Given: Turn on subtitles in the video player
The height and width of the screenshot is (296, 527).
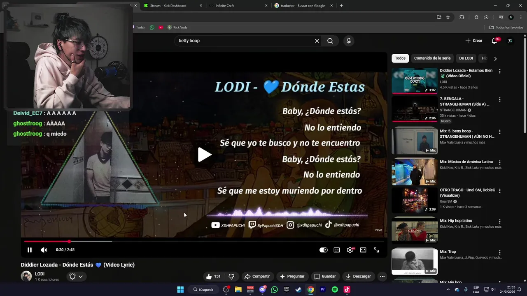Looking at the screenshot, I should coord(337,250).
